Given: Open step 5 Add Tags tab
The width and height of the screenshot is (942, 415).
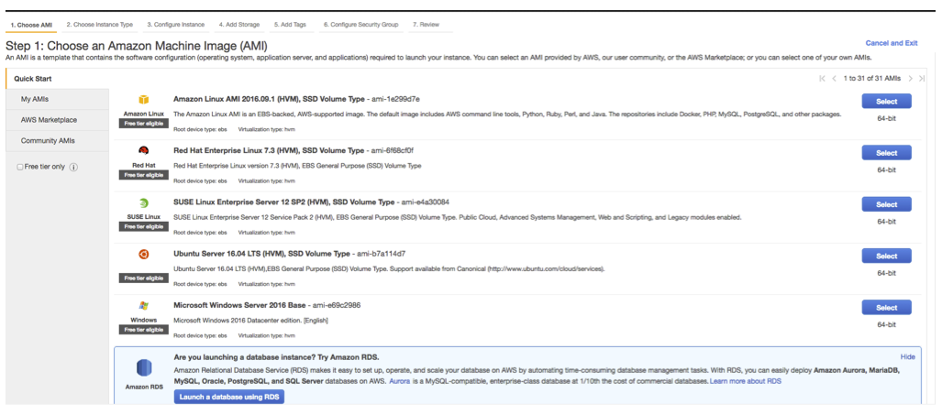Looking at the screenshot, I should 290,25.
